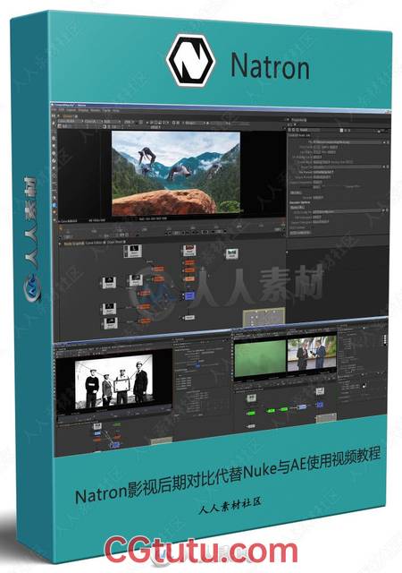Click the green screen footage viewer

[x=260, y=358]
